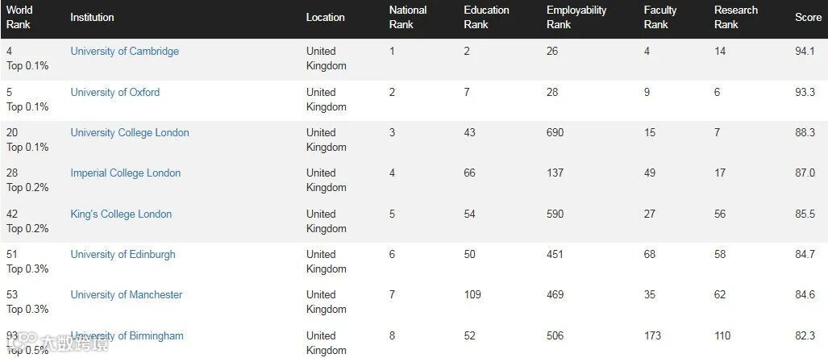
Task: Click Oxford's United Kingdom location cell
Action: pyautogui.click(x=326, y=99)
